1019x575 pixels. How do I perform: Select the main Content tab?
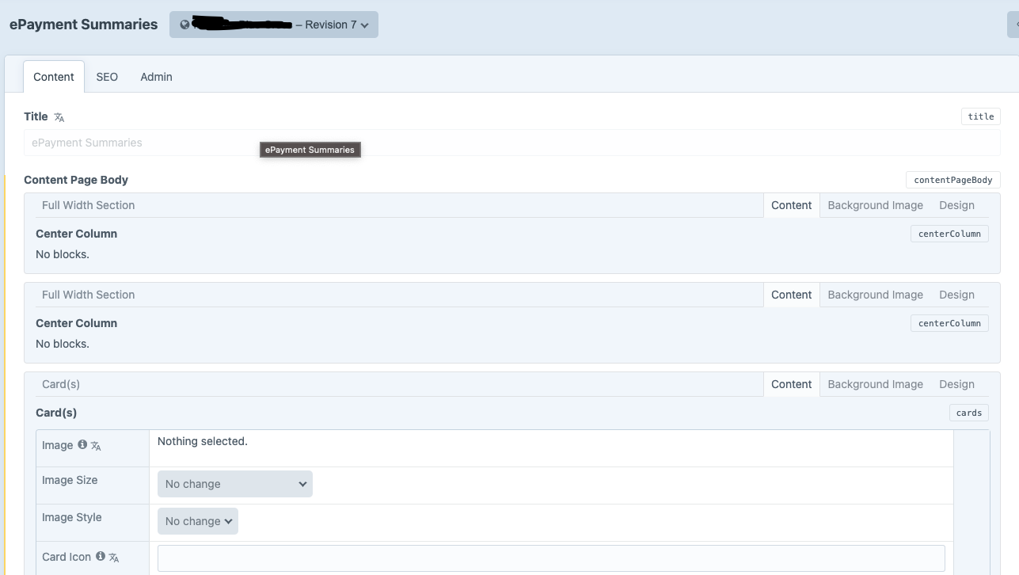pos(54,77)
